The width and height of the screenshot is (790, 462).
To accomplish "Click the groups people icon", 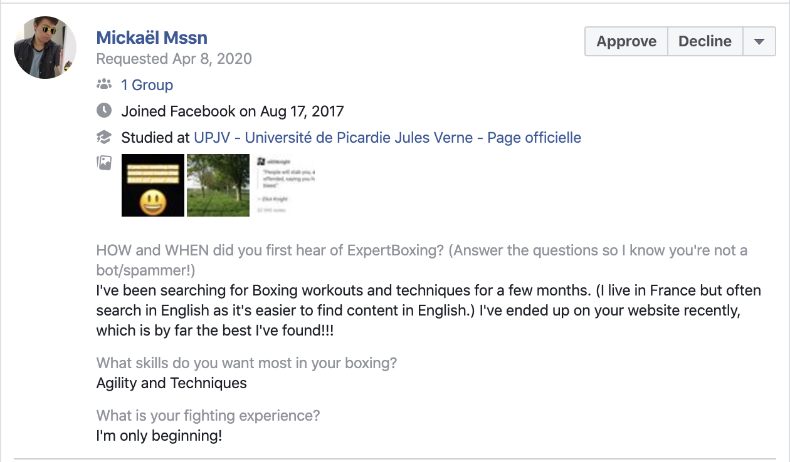I will tap(104, 84).
